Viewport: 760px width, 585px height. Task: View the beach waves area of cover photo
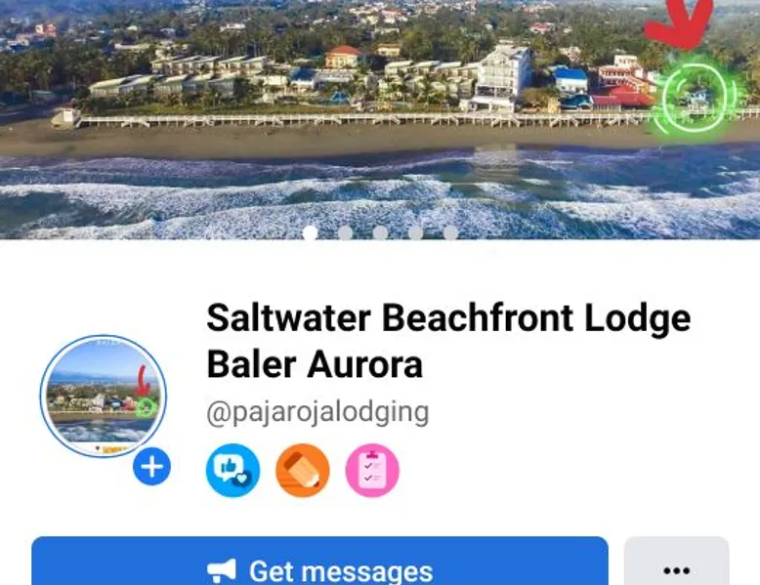[x=380, y=194]
